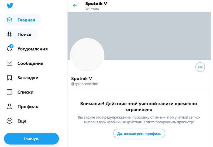Click the @sputnikvaccine handle
The width and height of the screenshot is (213, 147).
click(x=84, y=84)
